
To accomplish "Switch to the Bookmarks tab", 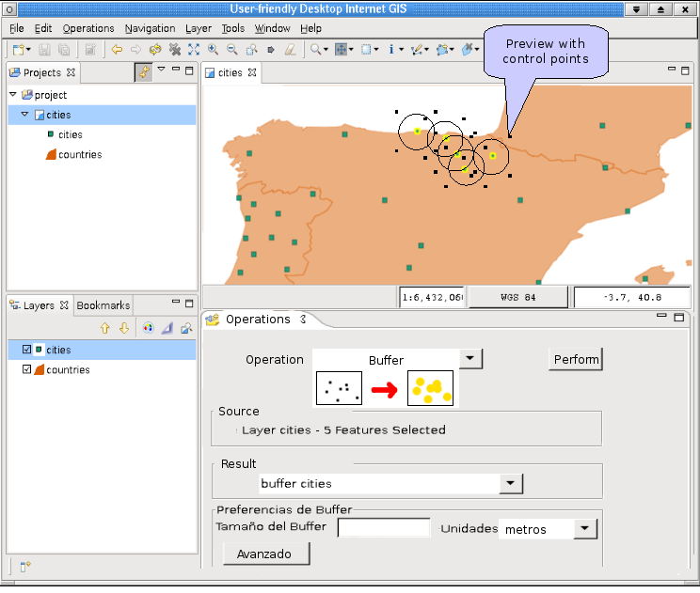I will click(x=103, y=305).
